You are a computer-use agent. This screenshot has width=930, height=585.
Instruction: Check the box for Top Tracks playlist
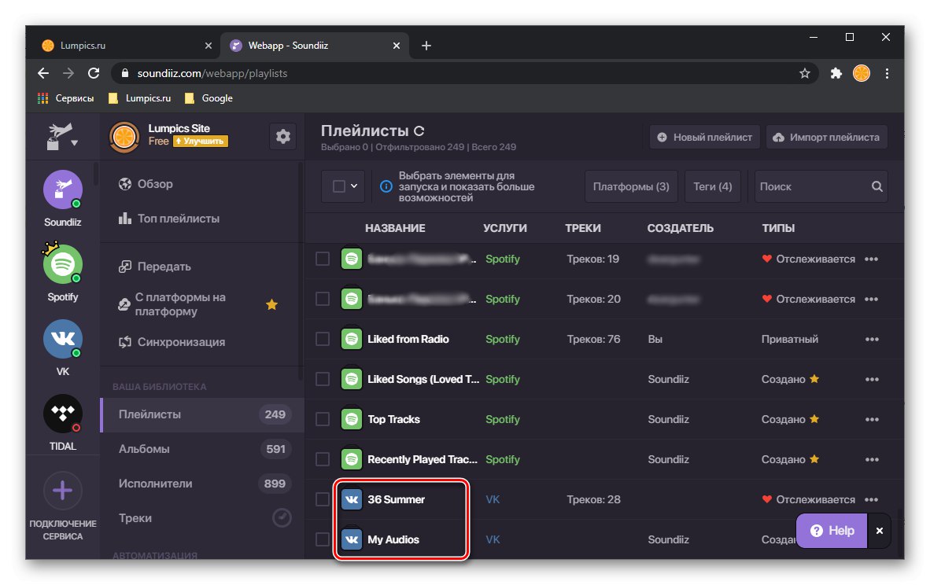click(x=323, y=419)
